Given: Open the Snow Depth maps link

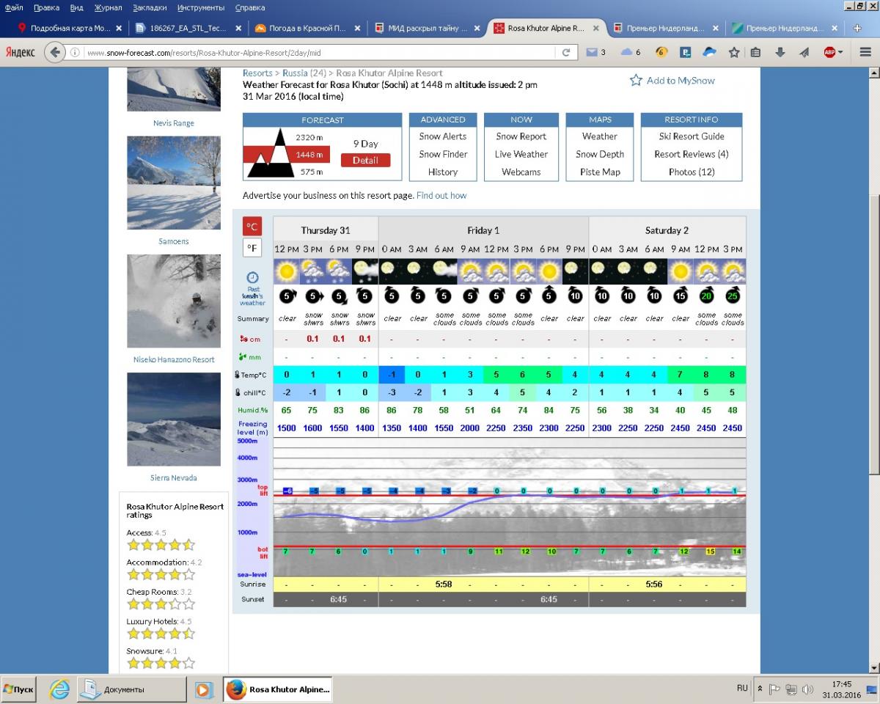Looking at the screenshot, I should 600,154.
